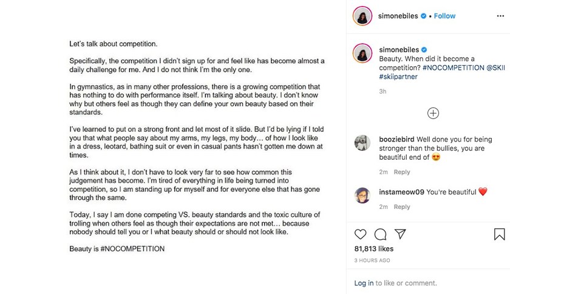Open booziebird username link

(397, 140)
